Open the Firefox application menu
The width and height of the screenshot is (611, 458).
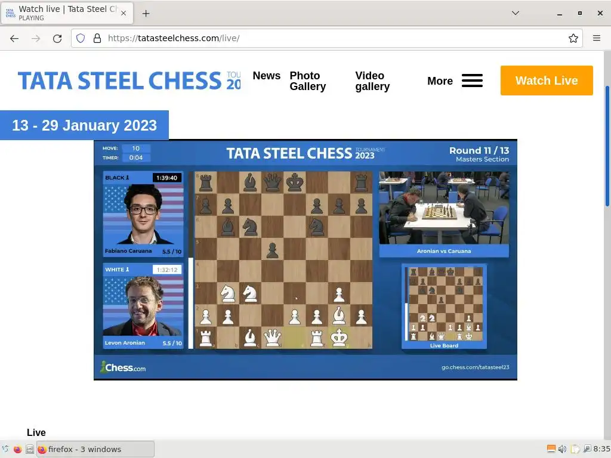(597, 38)
